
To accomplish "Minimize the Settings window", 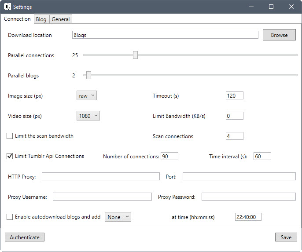I will pos(251,7).
